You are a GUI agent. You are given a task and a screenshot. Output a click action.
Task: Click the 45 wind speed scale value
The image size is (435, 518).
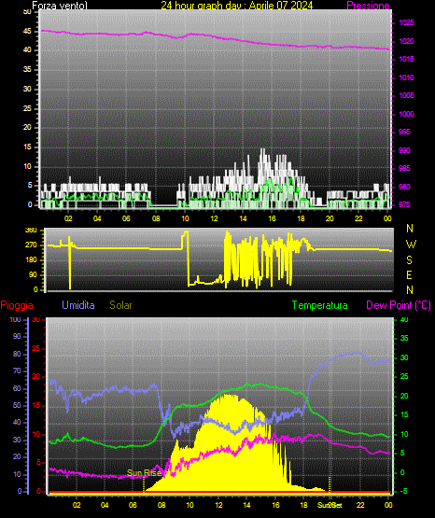pos(27,32)
